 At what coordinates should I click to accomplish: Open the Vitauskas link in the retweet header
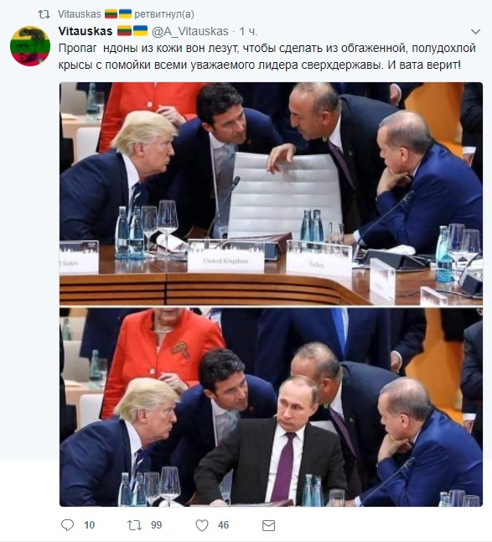pos(80,14)
